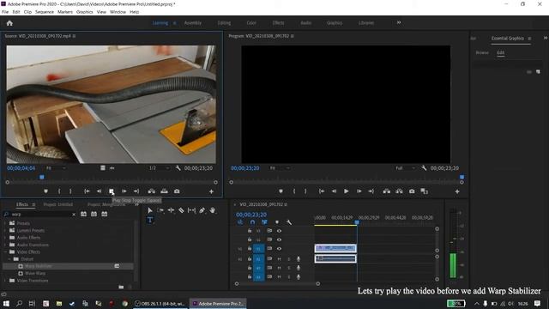Show more workspaces overflow chevron
This screenshot has height=309, width=549.
(399, 22)
